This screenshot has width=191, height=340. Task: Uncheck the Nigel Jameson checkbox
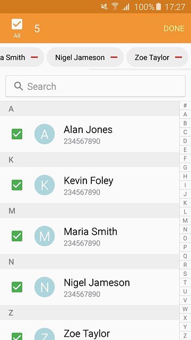[x=17, y=287]
